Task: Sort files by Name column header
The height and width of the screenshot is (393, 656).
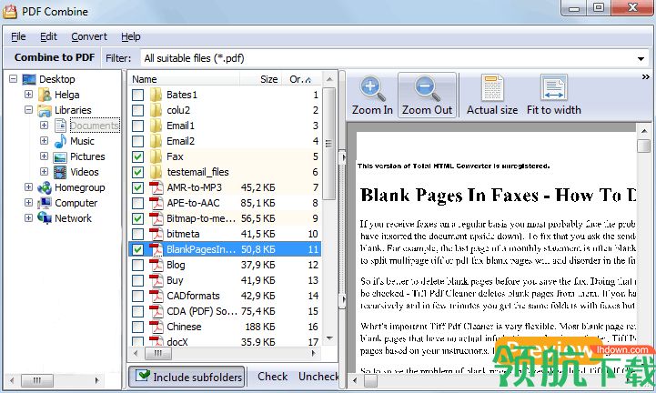Action: [x=184, y=79]
